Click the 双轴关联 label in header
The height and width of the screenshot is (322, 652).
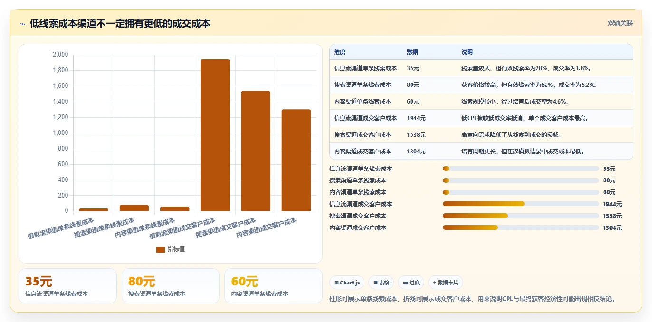click(x=620, y=23)
